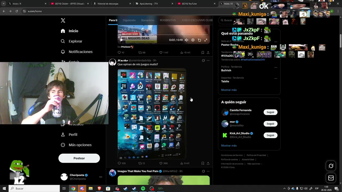Follow Kick_Art_Studio
342x192 pixels.
coord(270,135)
